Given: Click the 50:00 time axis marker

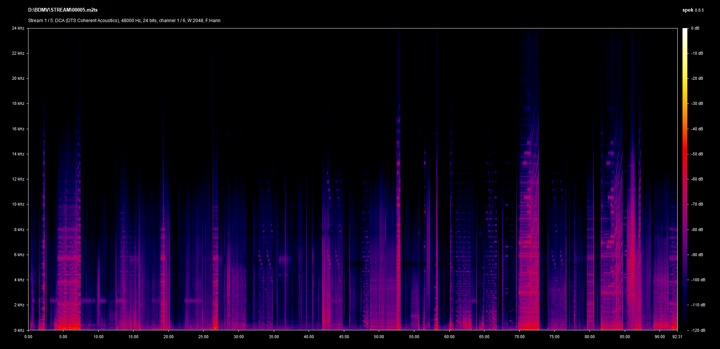Looking at the screenshot, I should click(x=379, y=337).
